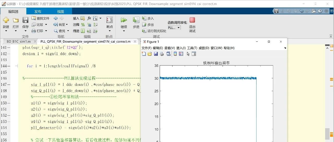Click the 转至 go-to button
The height and width of the screenshot is (142, 334).
pyautogui.click(x=61, y=25)
